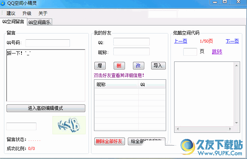Screen dimensions: 247x159
Task: Maximize the QQ空间小精灵 window
Action: tap(225, 2)
